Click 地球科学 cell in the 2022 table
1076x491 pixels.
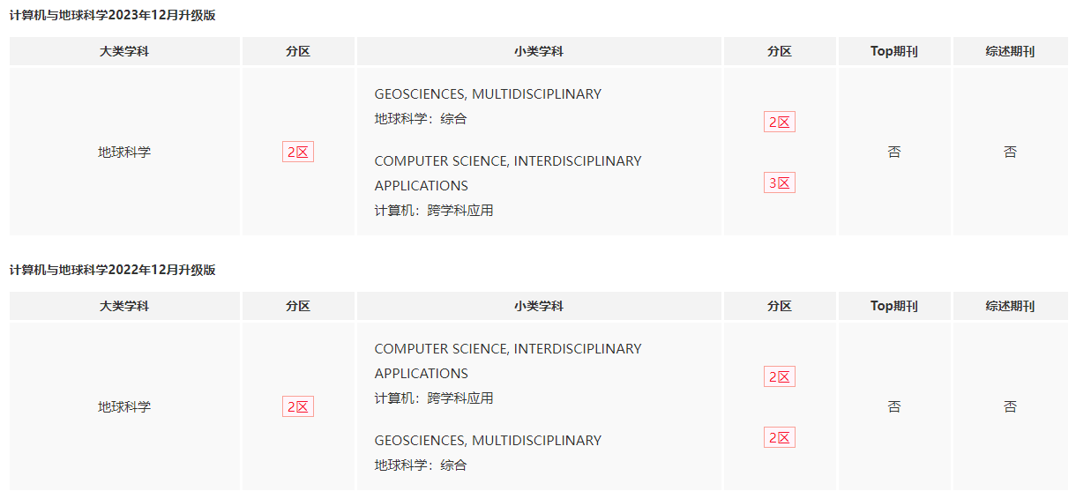(x=124, y=406)
